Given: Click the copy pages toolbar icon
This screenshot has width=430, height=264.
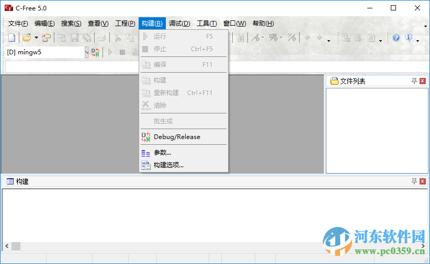Looking at the screenshot, I should click(x=130, y=38).
